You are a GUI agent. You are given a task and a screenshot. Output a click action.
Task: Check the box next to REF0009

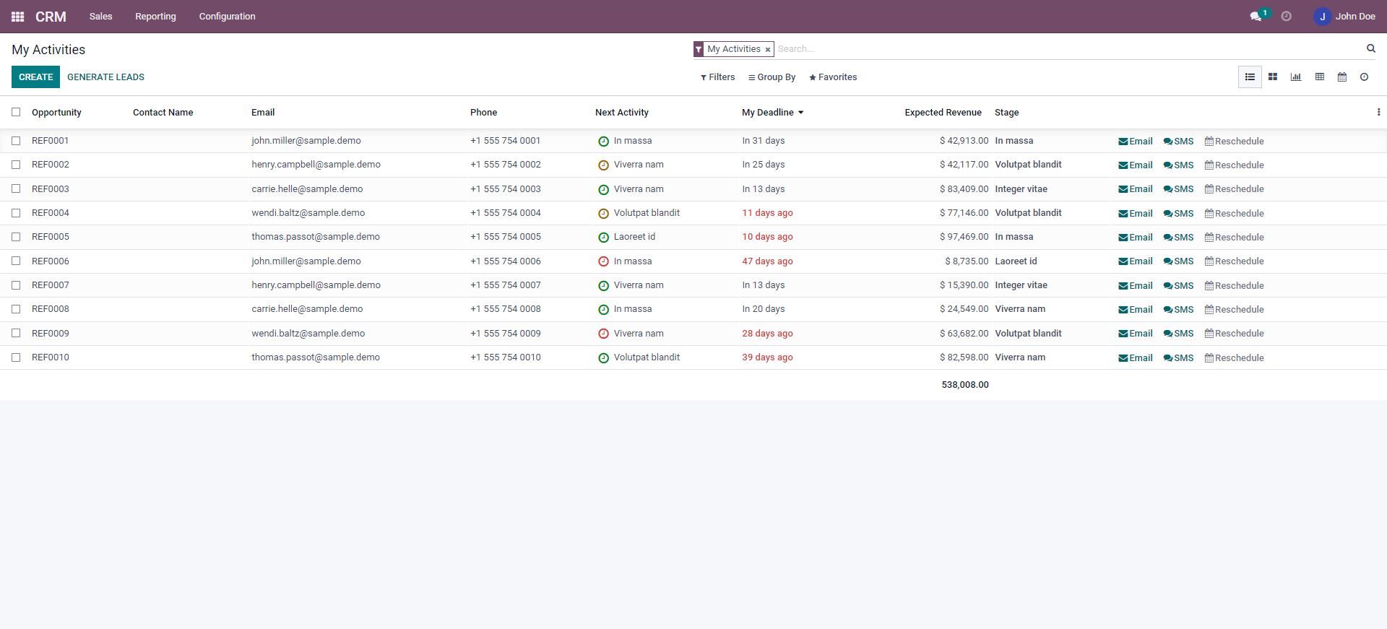coord(16,334)
